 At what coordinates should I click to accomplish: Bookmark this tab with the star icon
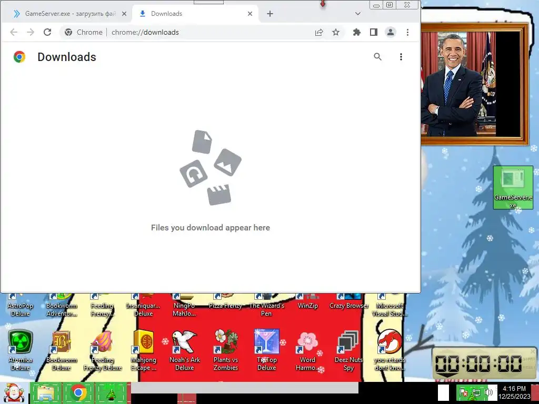(336, 32)
